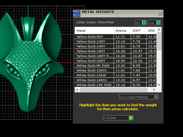Image resolution: width=183 pixels, height=137 pixels.
Task: Click the 13.61 grams value
Action: pyautogui.click(x=120, y=46)
